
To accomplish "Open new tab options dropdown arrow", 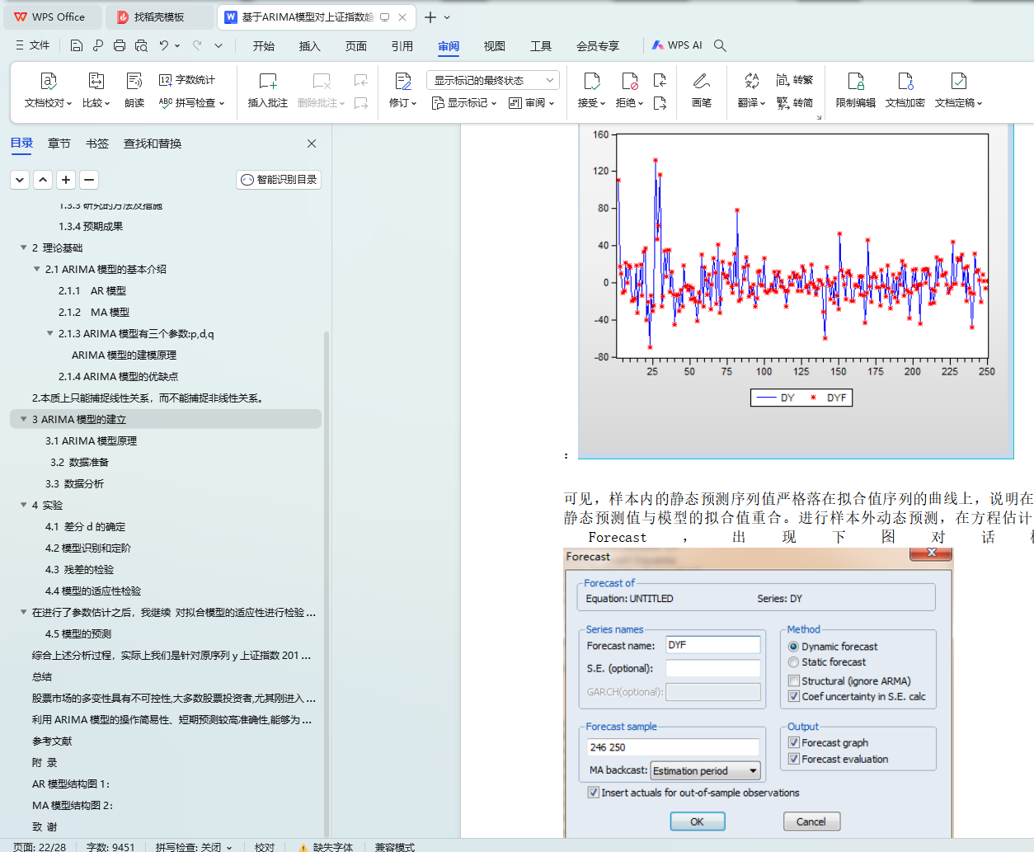I will pyautogui.click(x=447, y=17).
